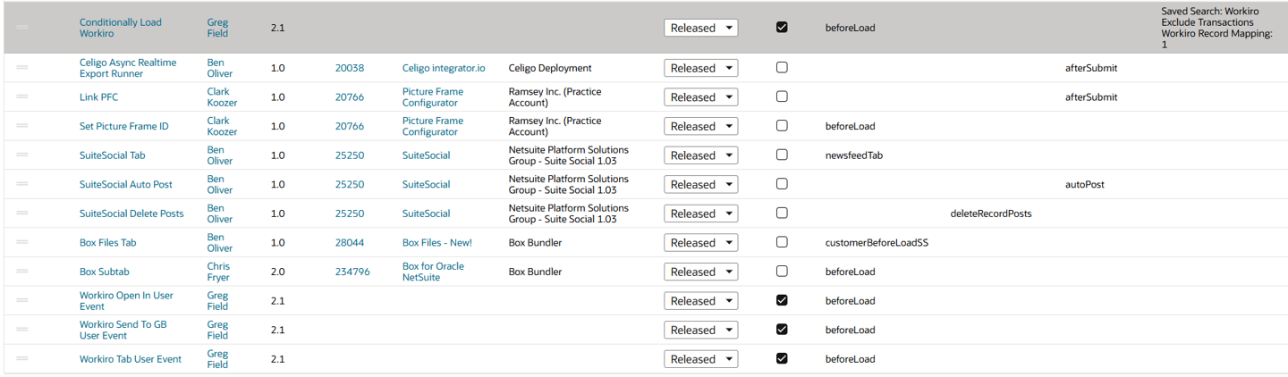This screenshot has width=1288, height=377.
Task: Click drag handle for Conditionally Load Workiro row
Action: point(22,28)
